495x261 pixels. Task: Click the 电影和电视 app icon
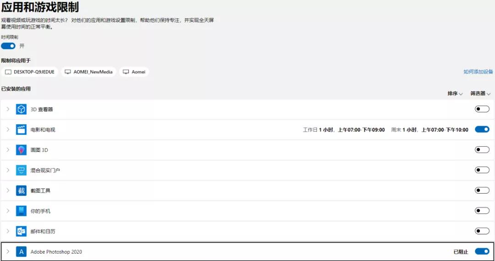(x=21, y=129)
